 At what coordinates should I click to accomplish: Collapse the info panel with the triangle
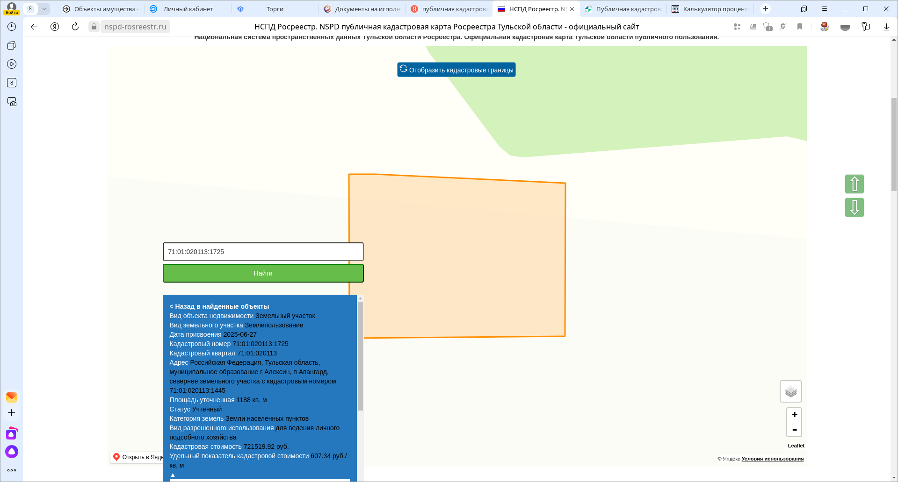click(x=173, y=475)
